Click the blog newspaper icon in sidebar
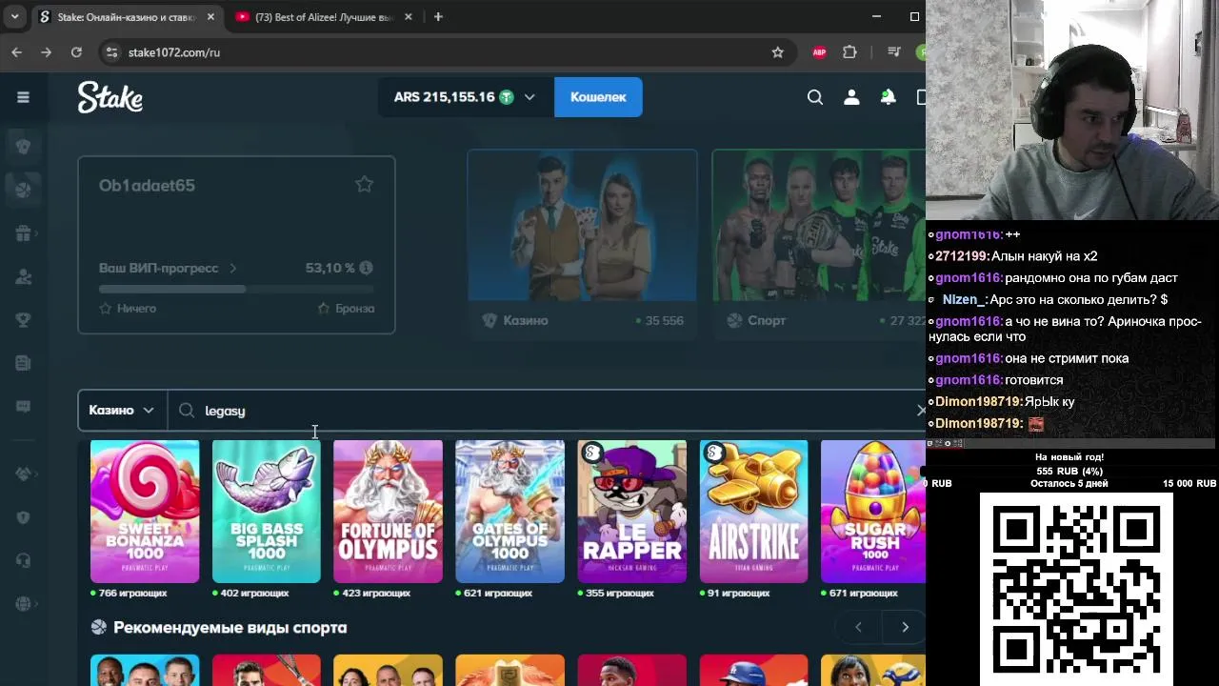The height and width of the screenshot is (686, 1219). tap(23, 363)
